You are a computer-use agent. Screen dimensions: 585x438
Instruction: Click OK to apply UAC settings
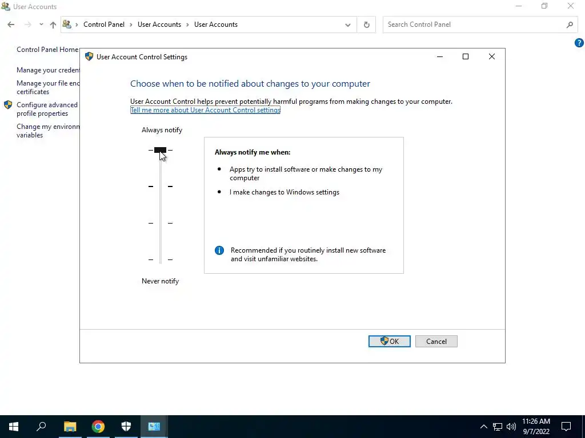[x=389, y=341]
